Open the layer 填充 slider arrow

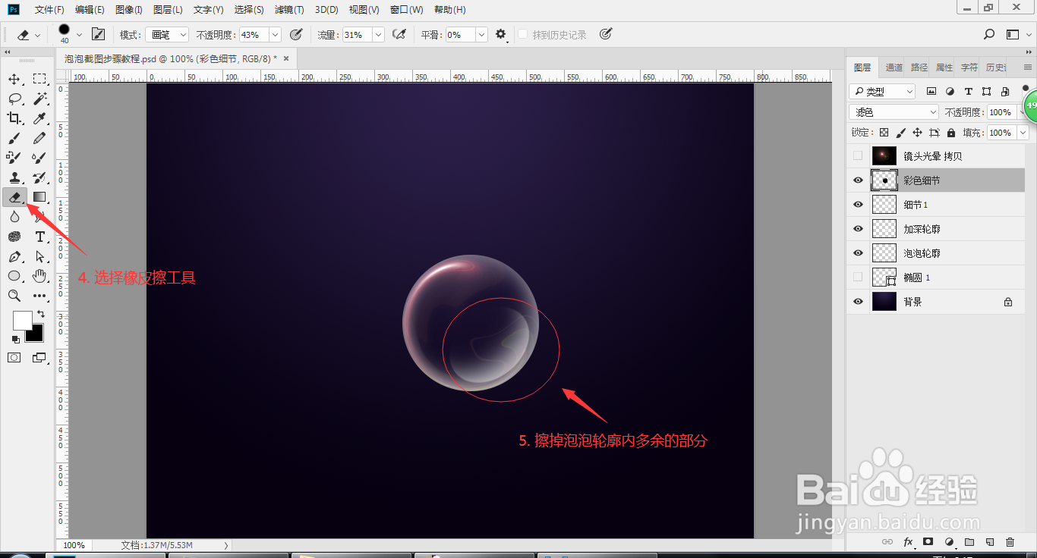pos(1023,133)
